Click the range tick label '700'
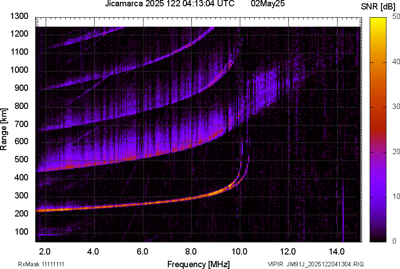Image resolution: width=400 pixels, height=269 pixels. tap(21, 124)
